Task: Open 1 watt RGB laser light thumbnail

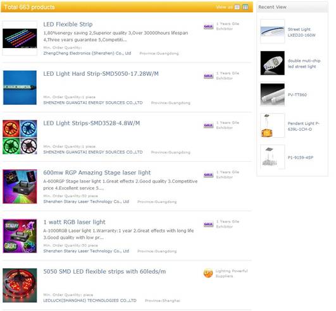Action: point(20,236)
